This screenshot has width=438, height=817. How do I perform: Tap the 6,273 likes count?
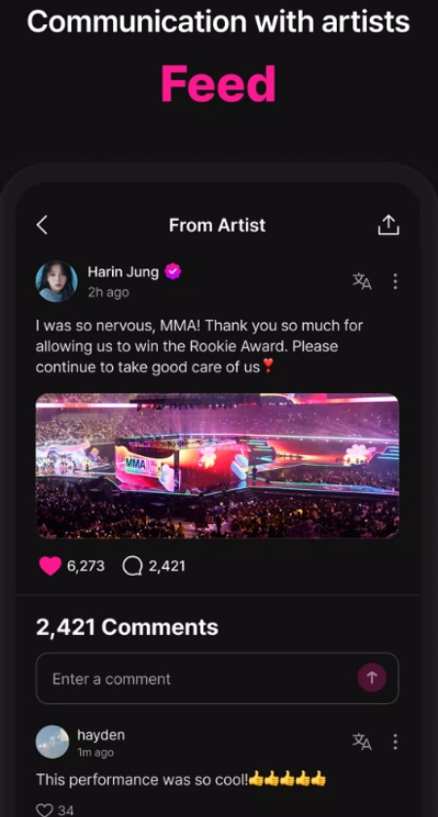click(86, 566)
